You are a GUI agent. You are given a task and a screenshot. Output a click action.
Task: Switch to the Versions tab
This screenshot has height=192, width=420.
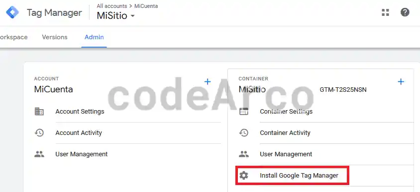[x=55, y=37]
